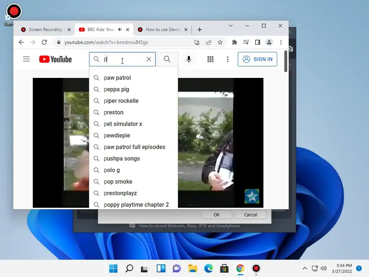Screen dimensions: 369x277
Task: Reload the YouTube page
Action: pyautogui.click(x=44, y=42)
